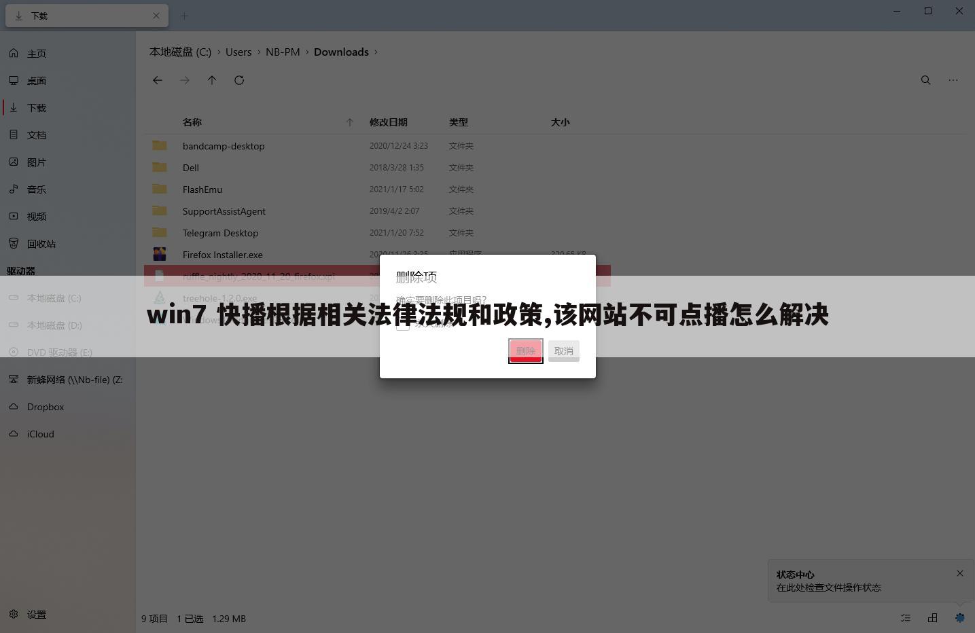Click the home icon beside 主页
975x633 pixels.
click(x=14, y=53)
